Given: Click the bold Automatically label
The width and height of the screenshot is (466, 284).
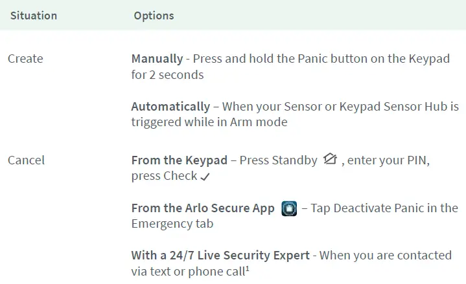Looking at the screenshot, I should (x=170, y=106).
